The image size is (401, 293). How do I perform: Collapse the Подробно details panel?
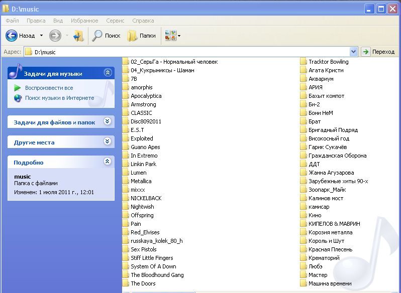click(x=108, y=162)
